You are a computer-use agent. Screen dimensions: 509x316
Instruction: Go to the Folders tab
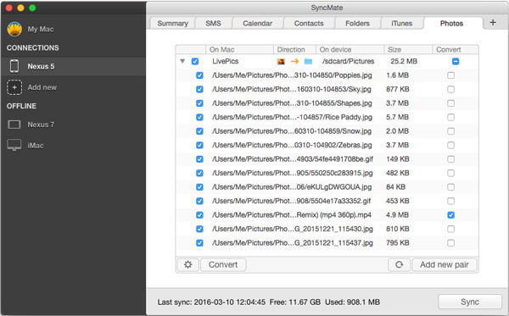pyautogui.click(x=357, y=24)
